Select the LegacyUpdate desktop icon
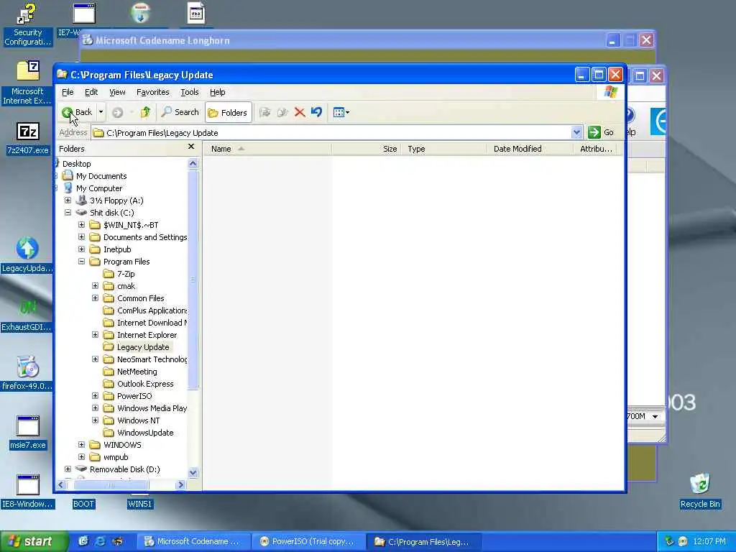Screen dimensions: 736x552 (x=27, y=255)
